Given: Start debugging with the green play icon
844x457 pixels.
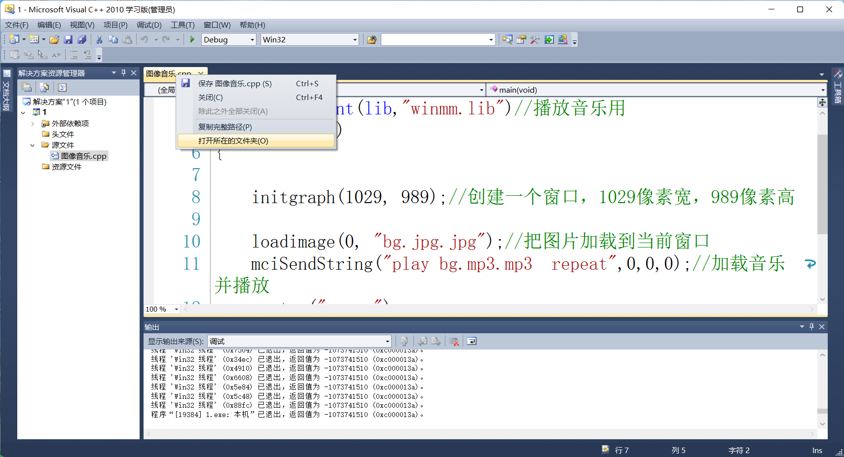Looking at the screenshot, I should pyautogui.click(x=192, y=39).
